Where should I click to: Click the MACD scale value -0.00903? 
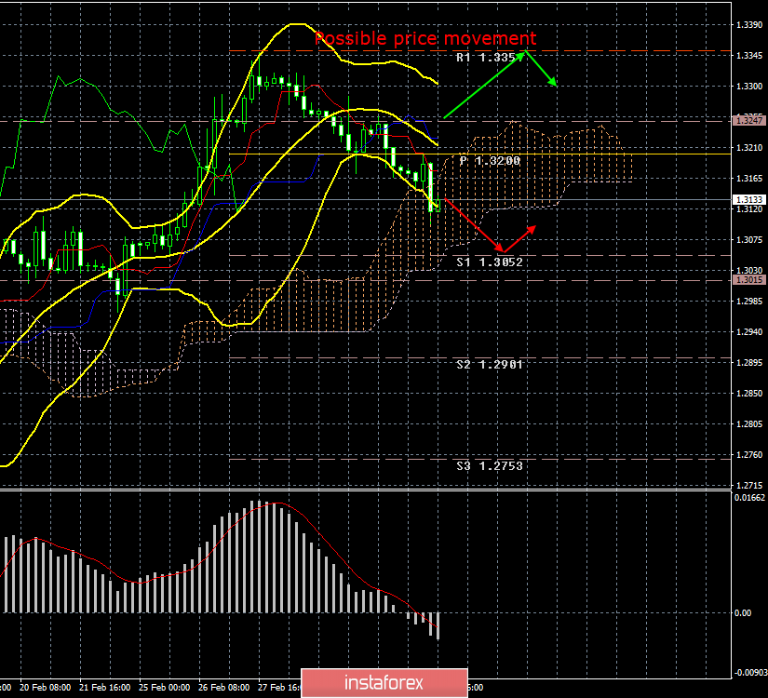750,673
